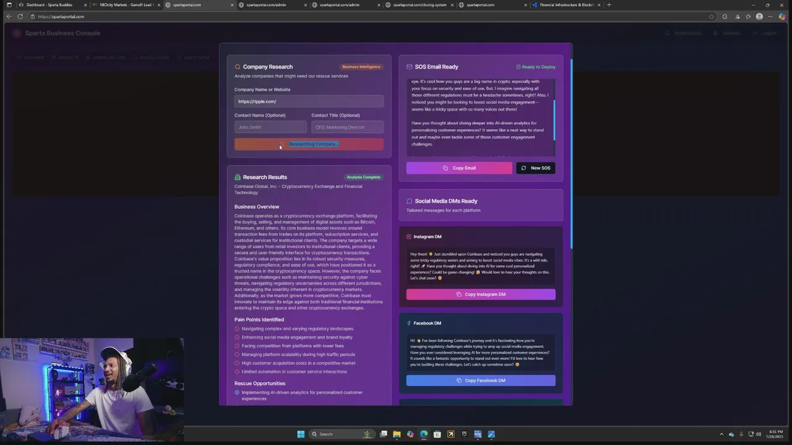Open Microsoft Edge from the taskbar
Viewport: 792px width, 445px height.
pos(424,434)
